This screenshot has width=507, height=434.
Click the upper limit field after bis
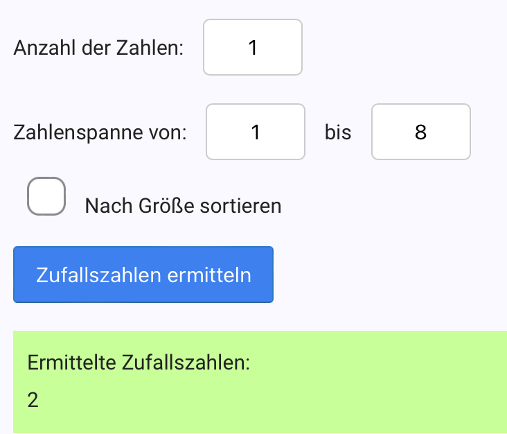(x=420, y=132)
